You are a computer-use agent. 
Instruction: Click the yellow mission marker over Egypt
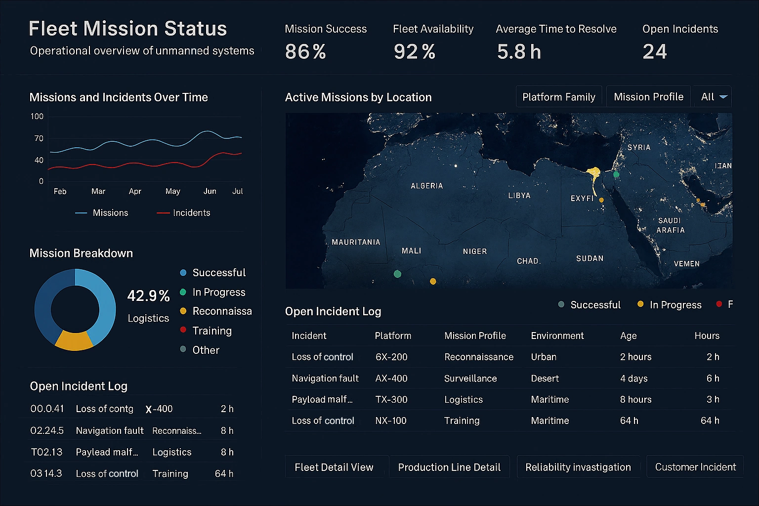tap(601, 200)
